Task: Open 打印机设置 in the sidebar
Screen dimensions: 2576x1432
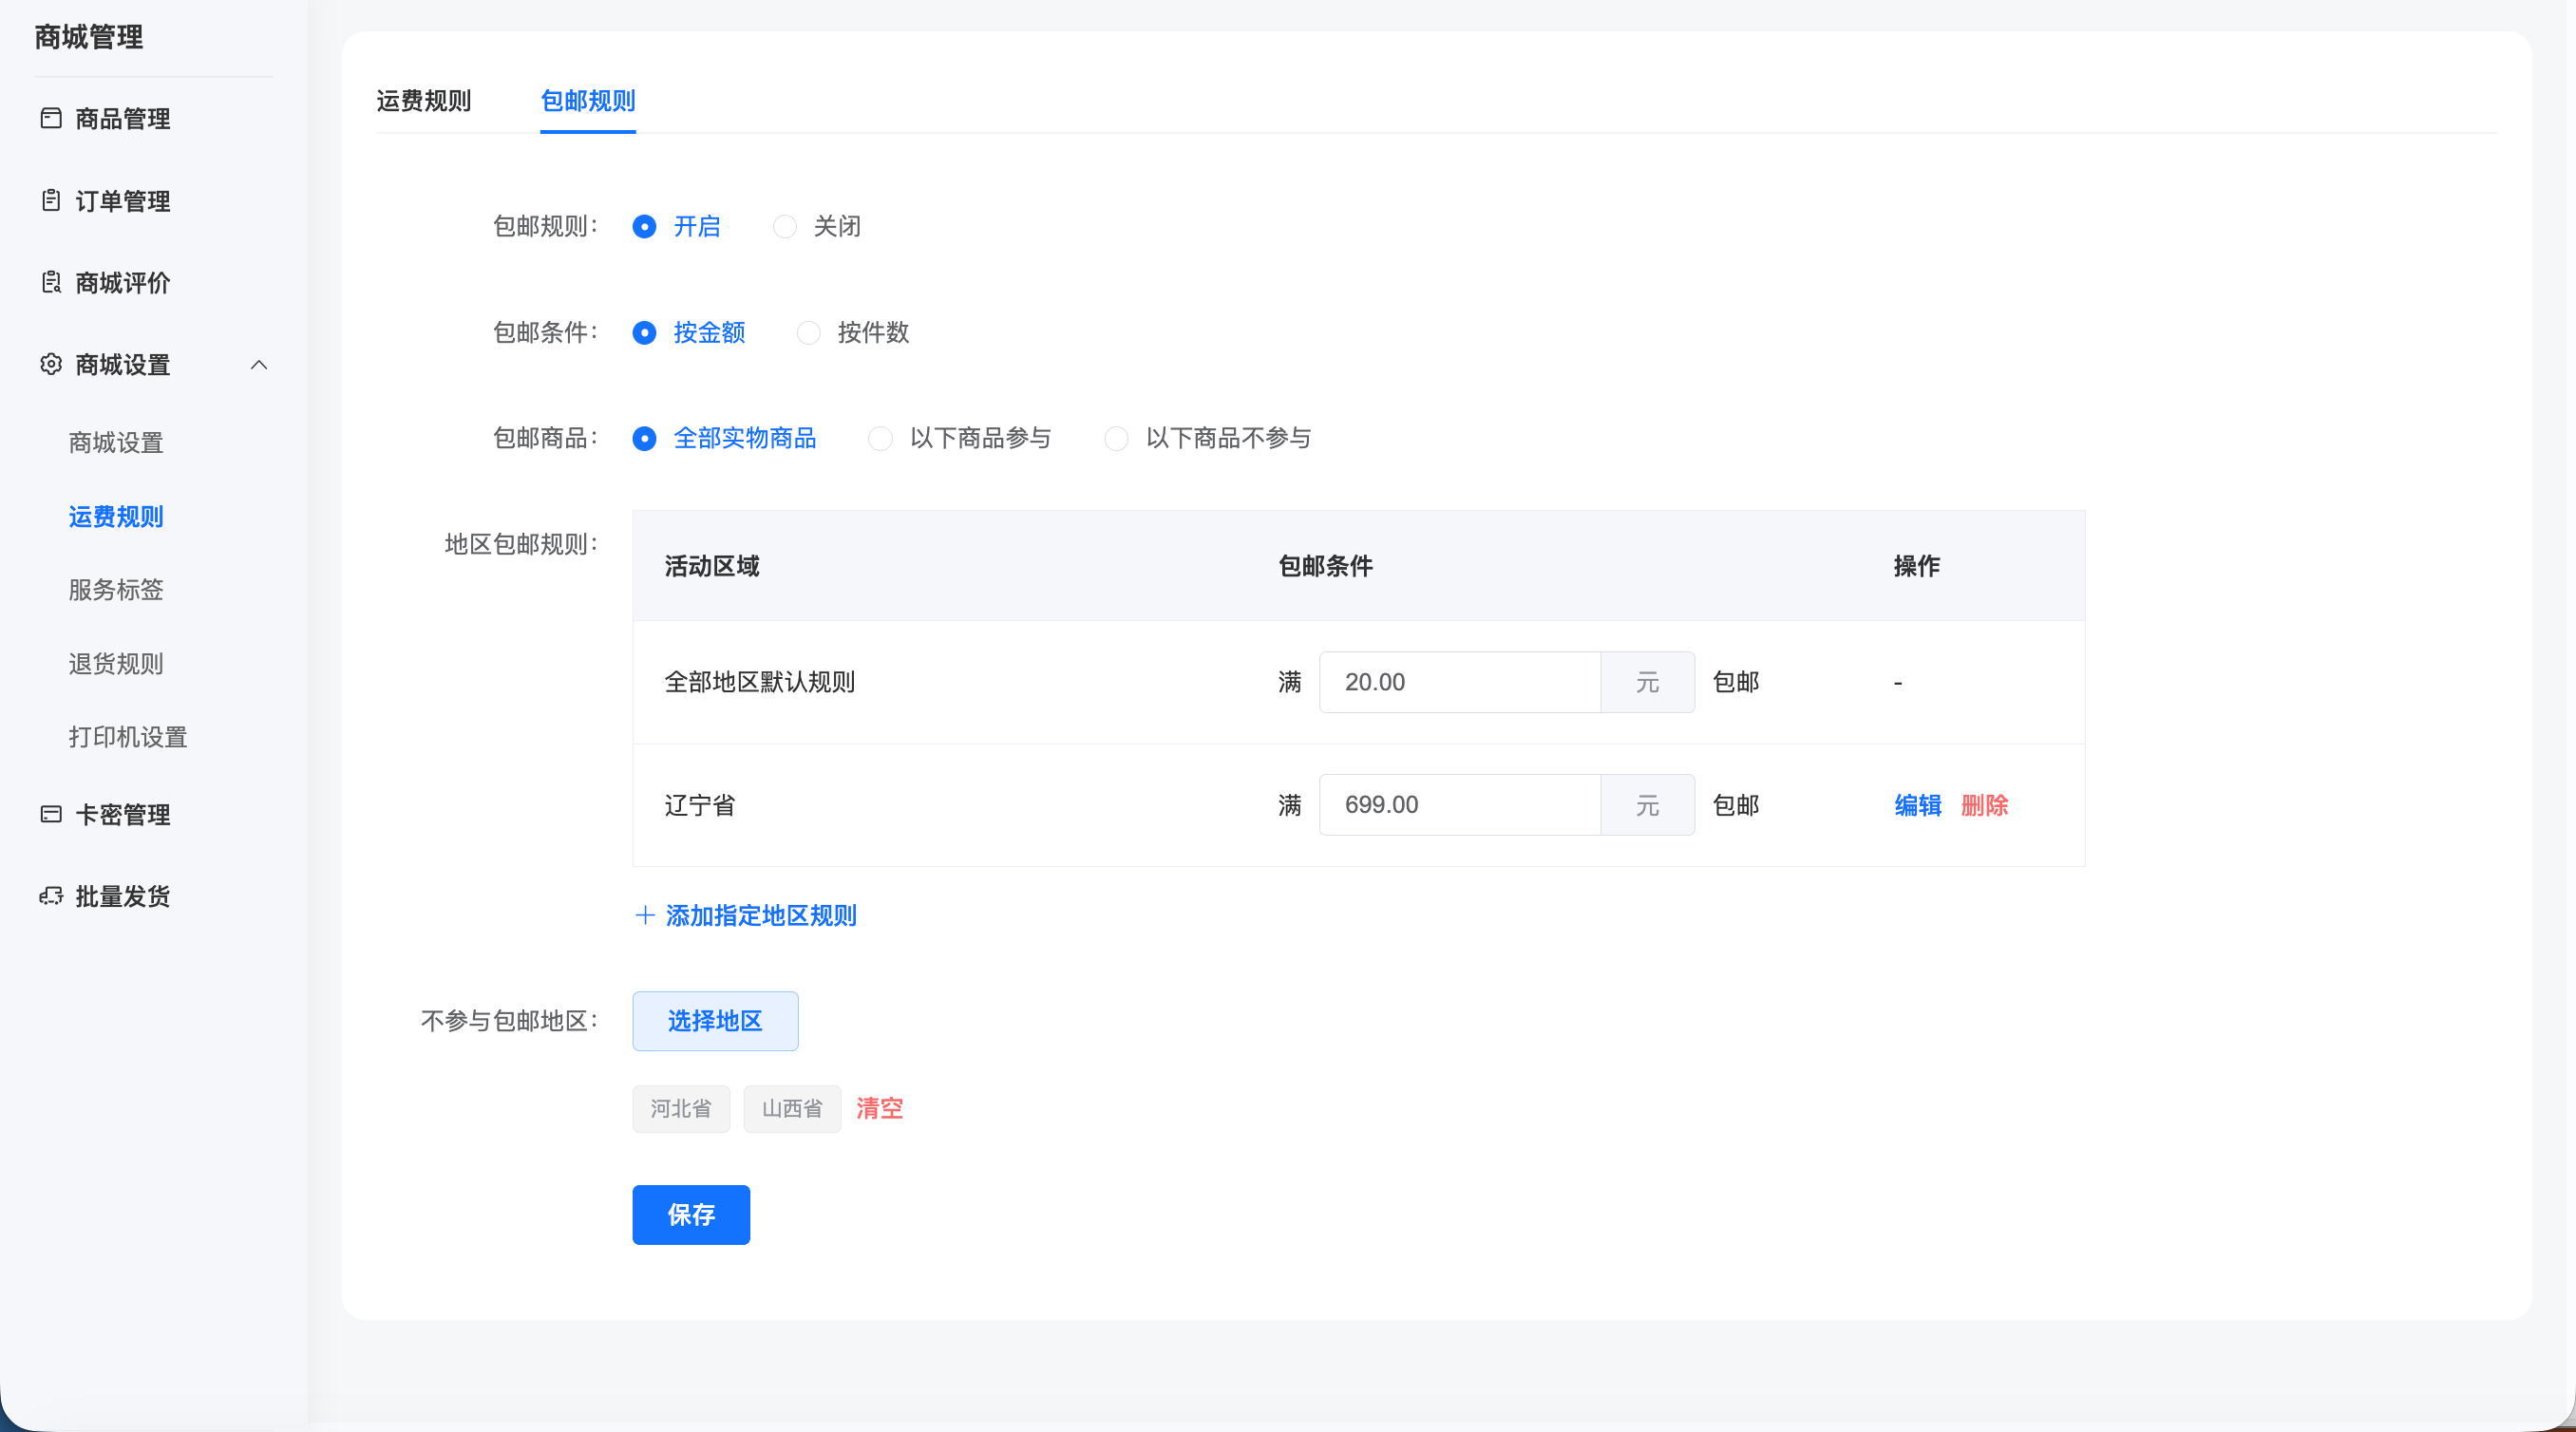Action: coord(128,737)
